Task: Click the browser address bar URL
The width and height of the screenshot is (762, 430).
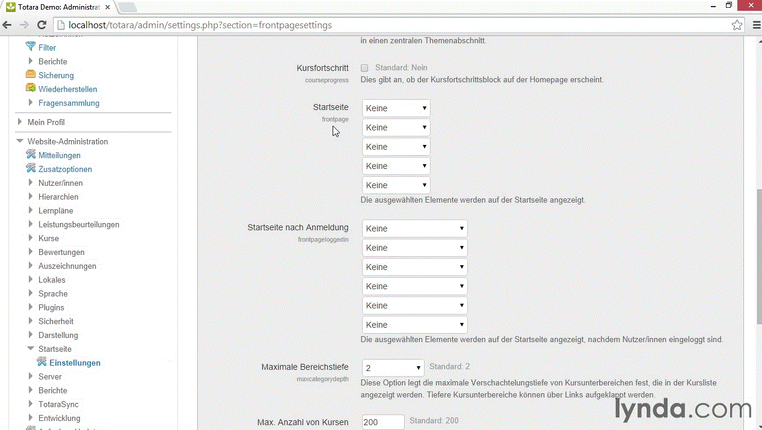Action: [x=200, y=25]
